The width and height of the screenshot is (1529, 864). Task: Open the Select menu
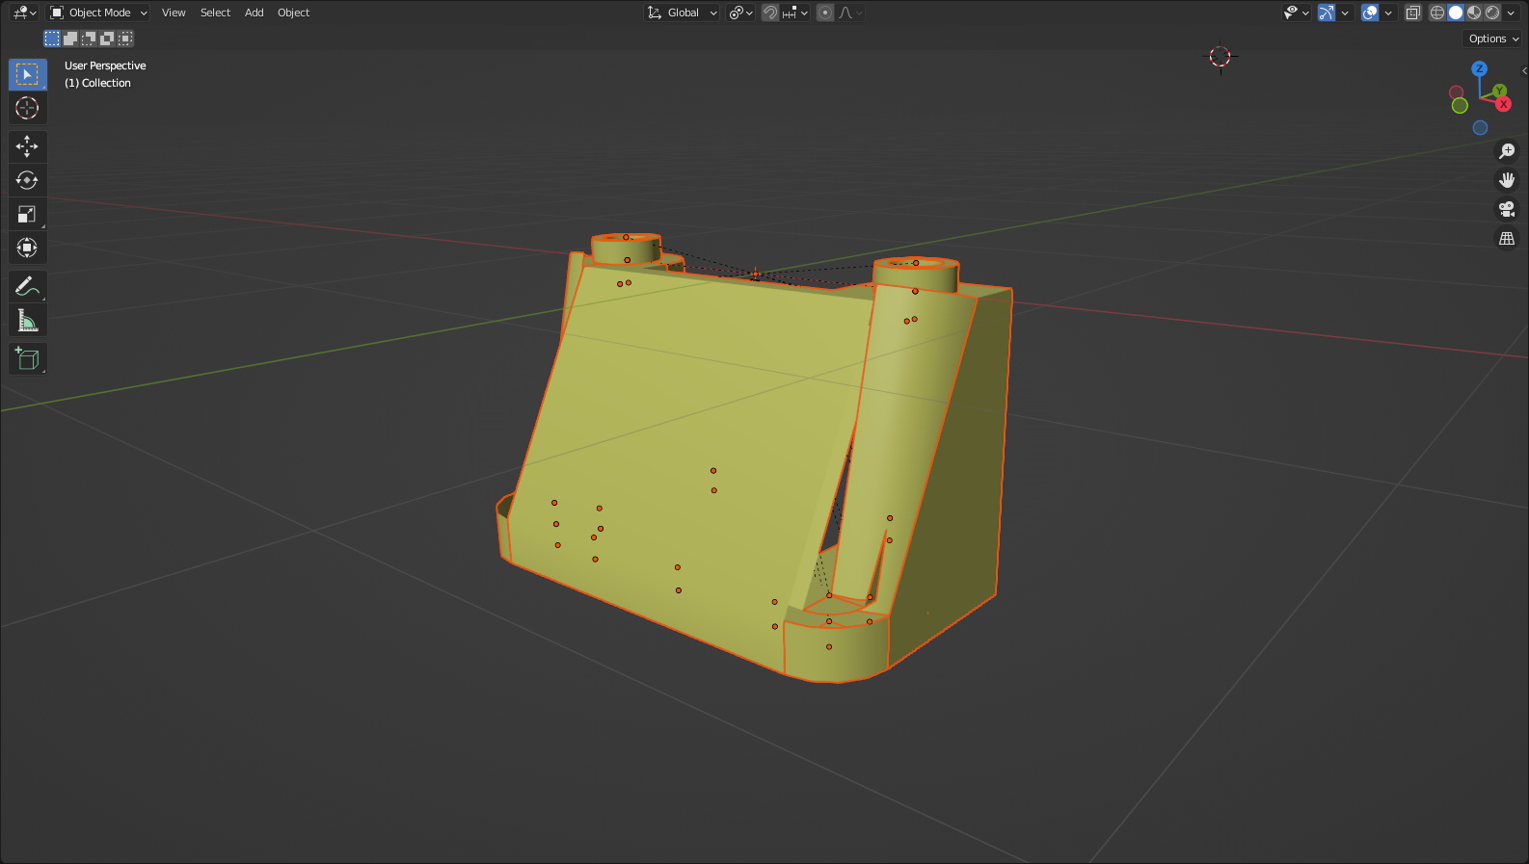pyautogui.click(x=215, y=13)
